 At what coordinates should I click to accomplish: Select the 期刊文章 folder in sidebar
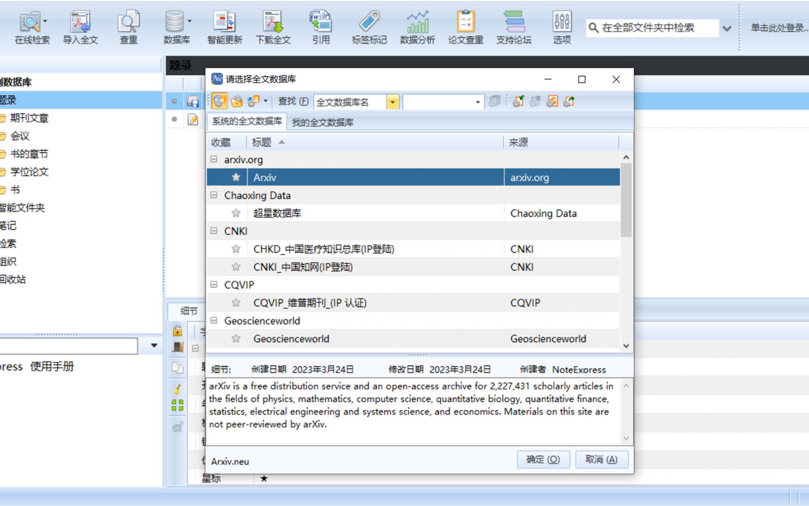tap(29, 118)
